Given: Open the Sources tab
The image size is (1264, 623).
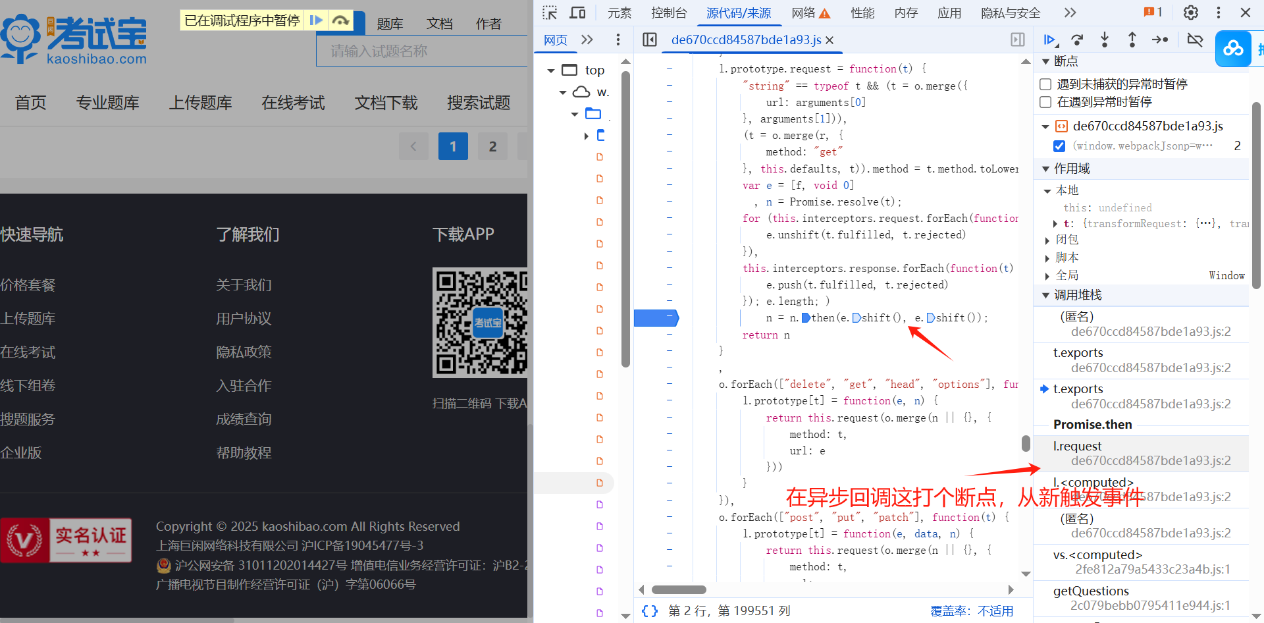Looking at the screenshot, I should (x=739, y=13).
